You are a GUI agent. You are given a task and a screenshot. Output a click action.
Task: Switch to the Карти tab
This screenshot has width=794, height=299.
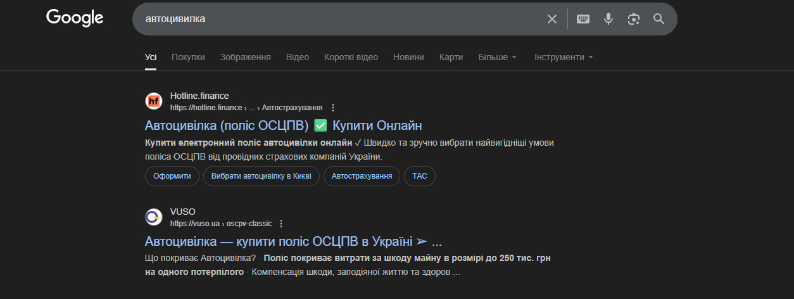click(x=451, y=57)
